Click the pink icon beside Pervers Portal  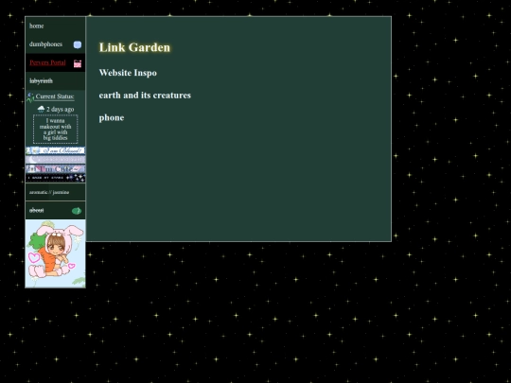pyautogui.click(x=78, y=63)
